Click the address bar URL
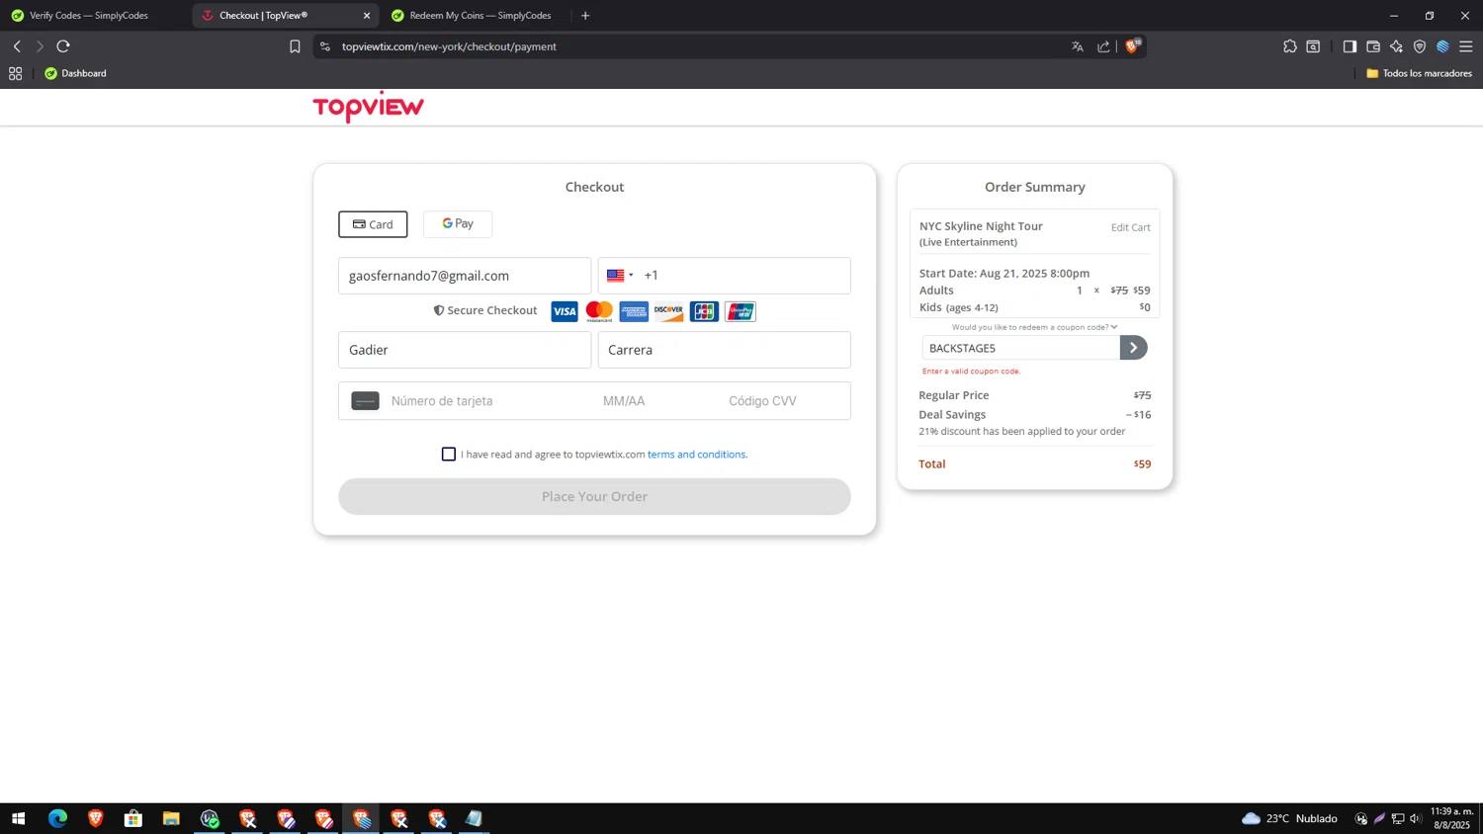The image size is (1483, 834). 449,46
